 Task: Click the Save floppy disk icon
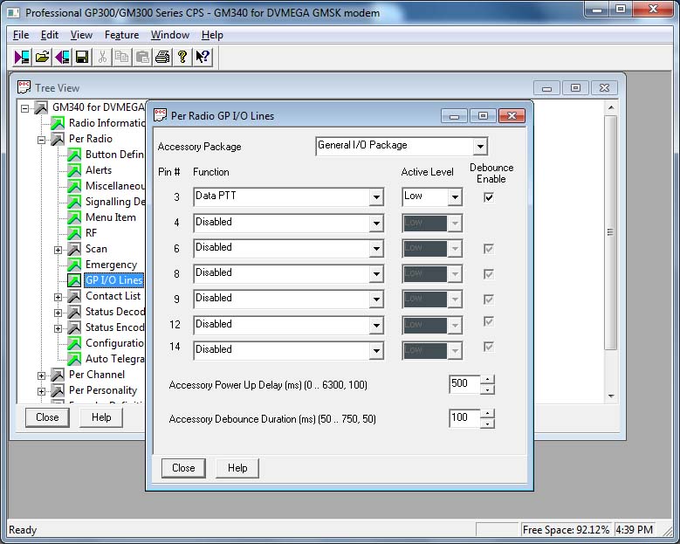click(x=81, y=57)
